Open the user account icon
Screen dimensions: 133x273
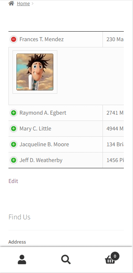tap(22, 260)
